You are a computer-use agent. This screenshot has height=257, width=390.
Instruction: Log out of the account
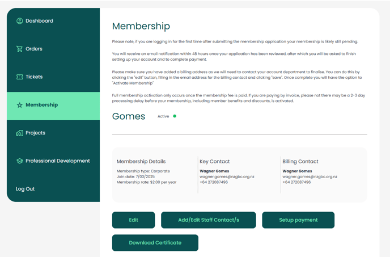click(x=25, y=189)
